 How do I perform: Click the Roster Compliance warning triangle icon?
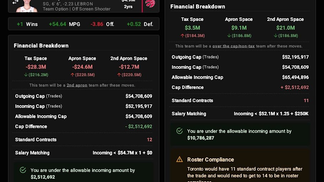(179, 159)
